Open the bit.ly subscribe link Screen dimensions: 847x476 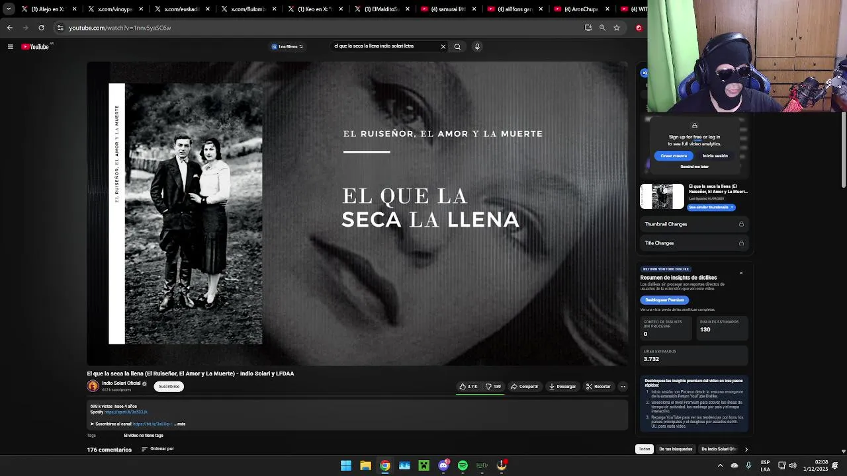153,424
